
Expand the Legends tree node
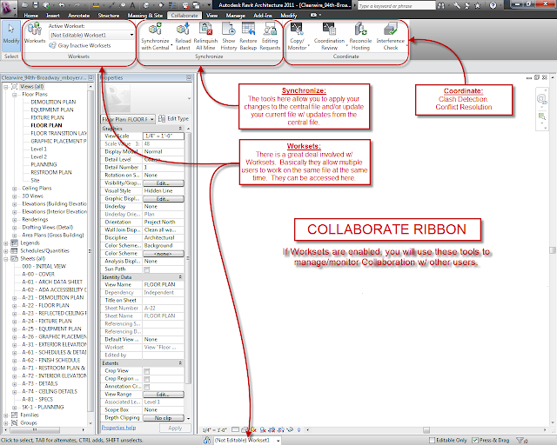[x=6, y=243]
